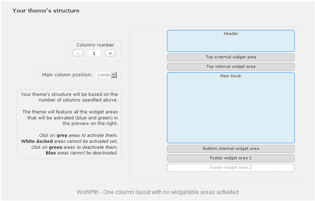Activate the Top internal widget area
The height and width of the screenshot is (201, 315).
pos(231,67)
